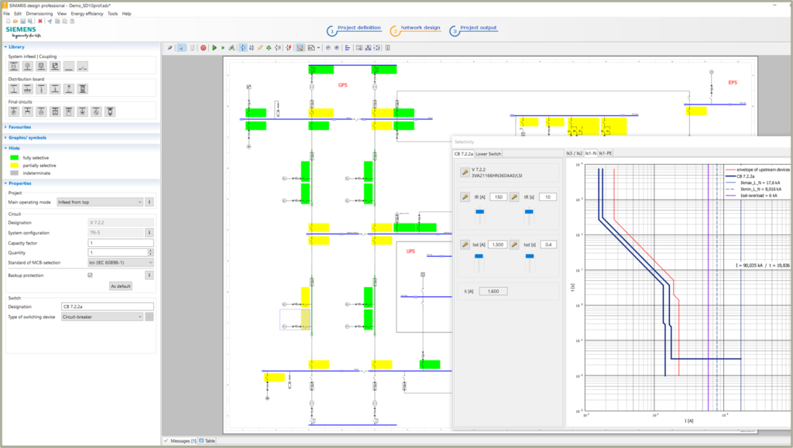Click wrench icon next to IR [A]

click(465, 197)
